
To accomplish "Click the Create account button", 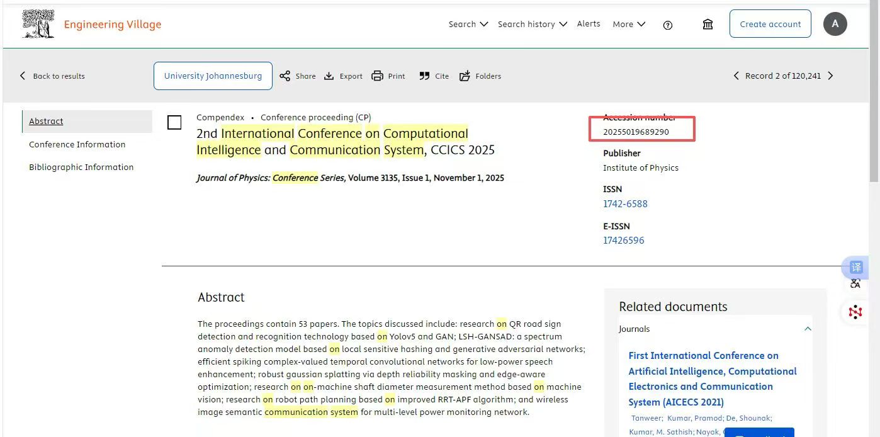I will tap(770, 24).
